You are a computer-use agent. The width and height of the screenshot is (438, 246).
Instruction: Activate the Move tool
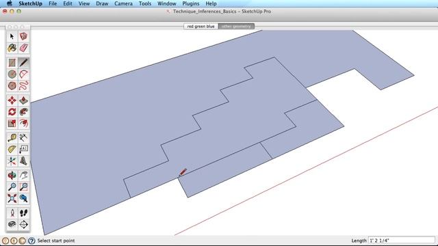pyautogui.click(x=12, y=100)
